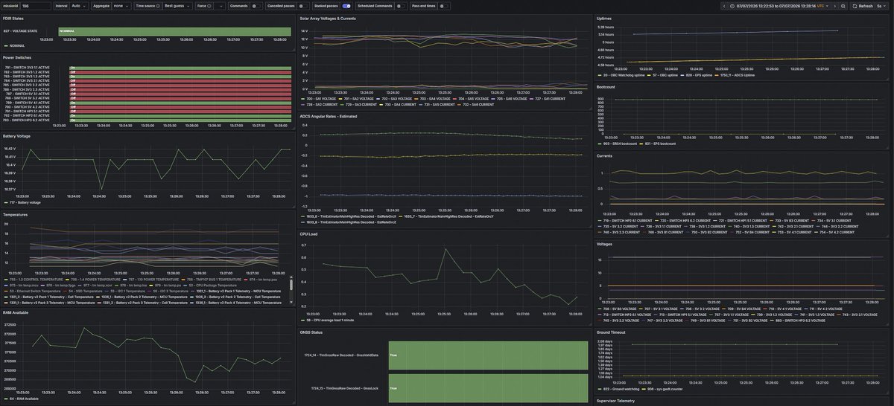Click '719 - SWITCH HP2 6.1 CURRENT' legend entry
Screen dimensions: 894x406
(628, 221)
